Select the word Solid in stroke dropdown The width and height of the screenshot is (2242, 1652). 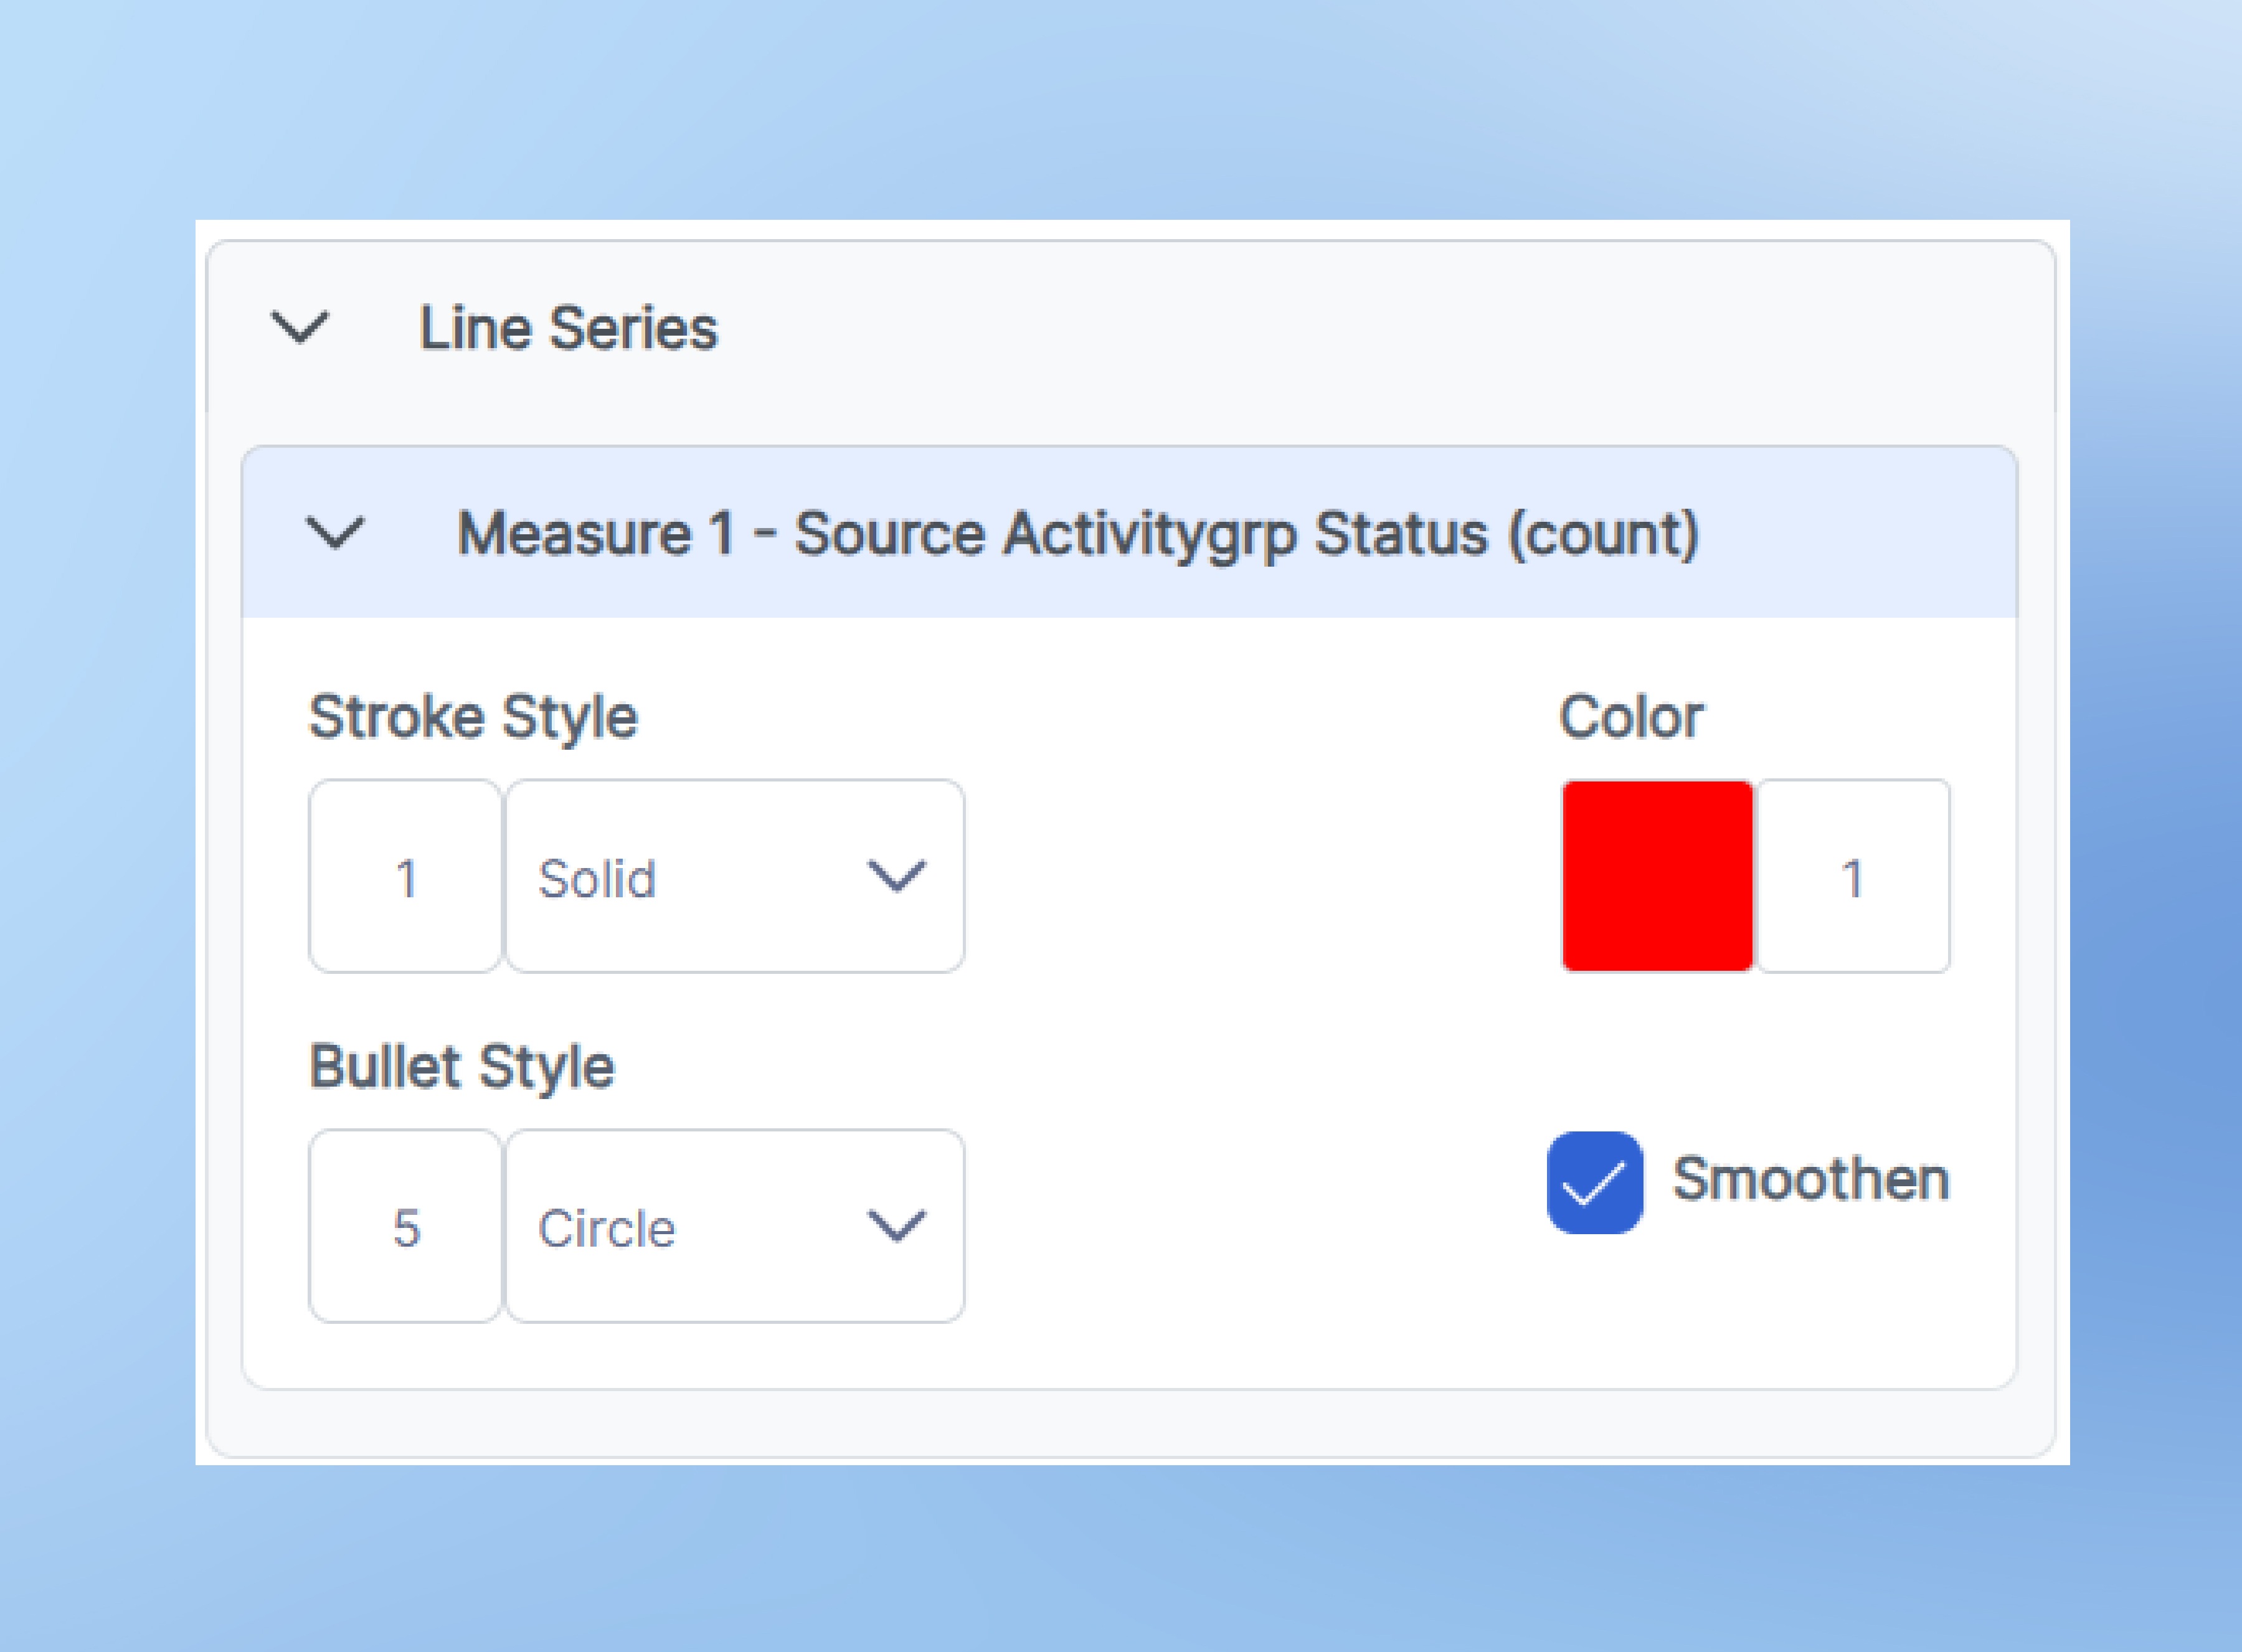[597, 879]
